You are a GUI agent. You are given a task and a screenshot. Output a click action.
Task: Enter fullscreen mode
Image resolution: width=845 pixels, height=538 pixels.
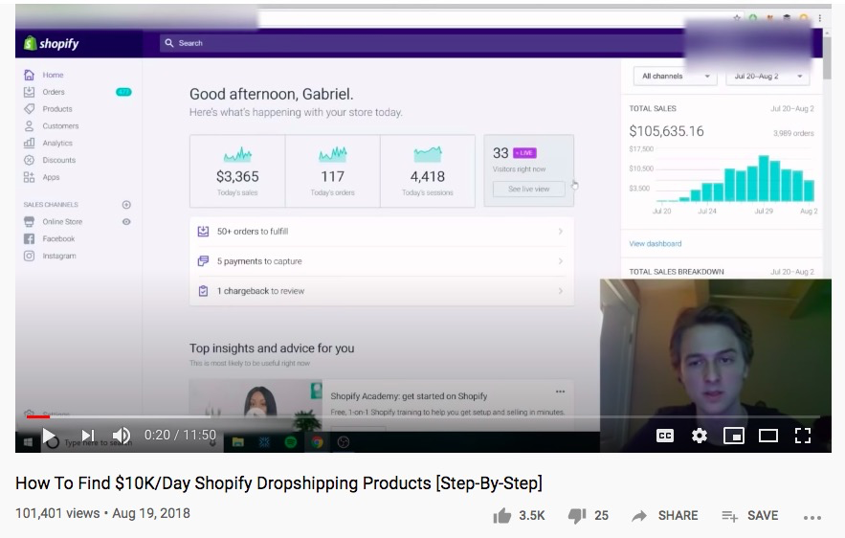(x=803, y=436)
